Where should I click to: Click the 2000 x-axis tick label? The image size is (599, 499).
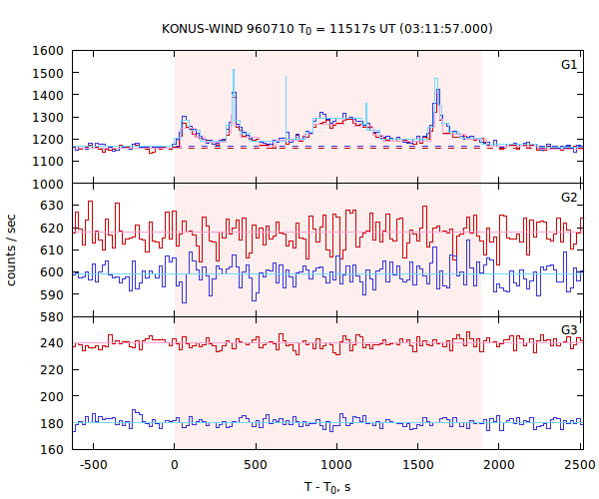[x=499, y=465]
